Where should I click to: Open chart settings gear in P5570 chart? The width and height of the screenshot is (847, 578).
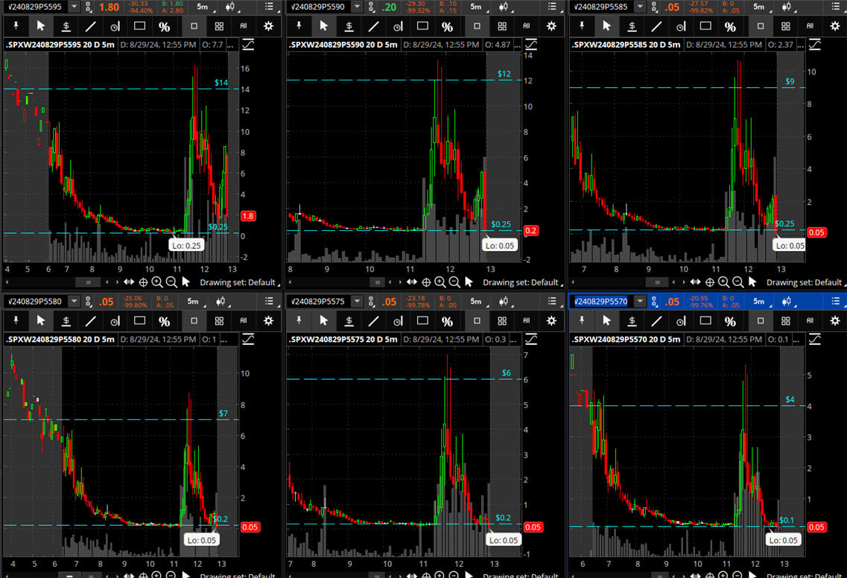(834, 321)
